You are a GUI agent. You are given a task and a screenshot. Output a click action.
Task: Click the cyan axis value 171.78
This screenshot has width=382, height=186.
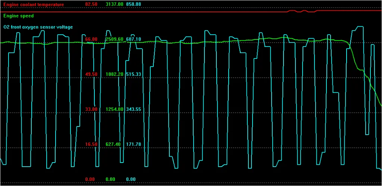tap(134, 144)
